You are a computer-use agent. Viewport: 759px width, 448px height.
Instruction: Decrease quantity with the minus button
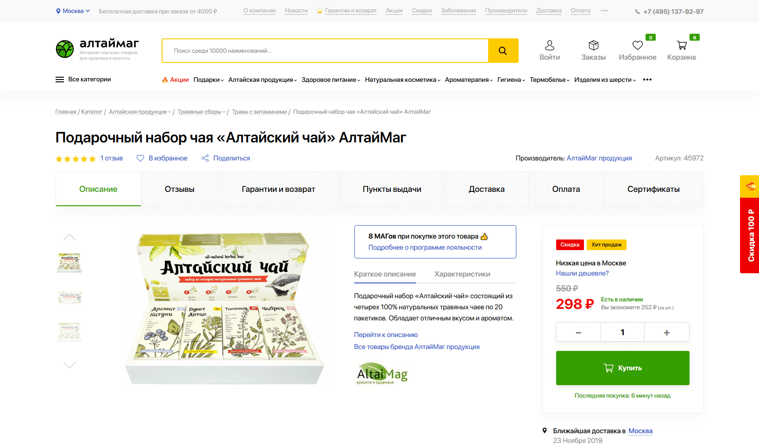click(x=578, y=332)
